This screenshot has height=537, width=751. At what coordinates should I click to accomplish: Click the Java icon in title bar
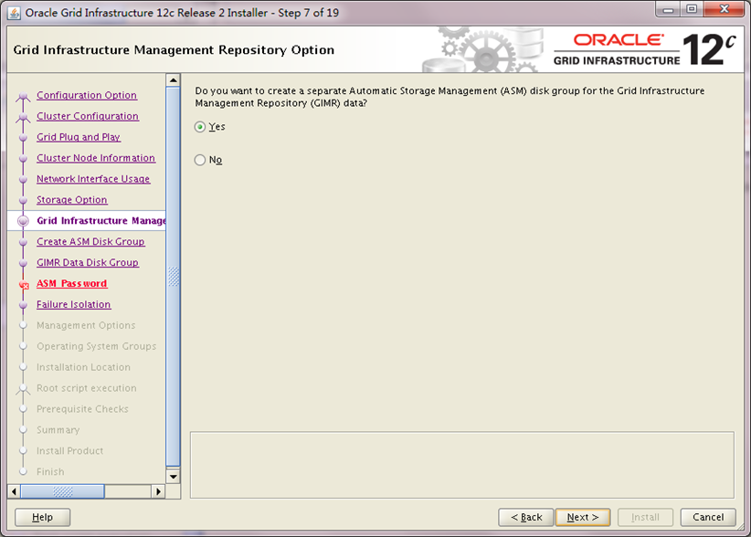pos(14,14)
